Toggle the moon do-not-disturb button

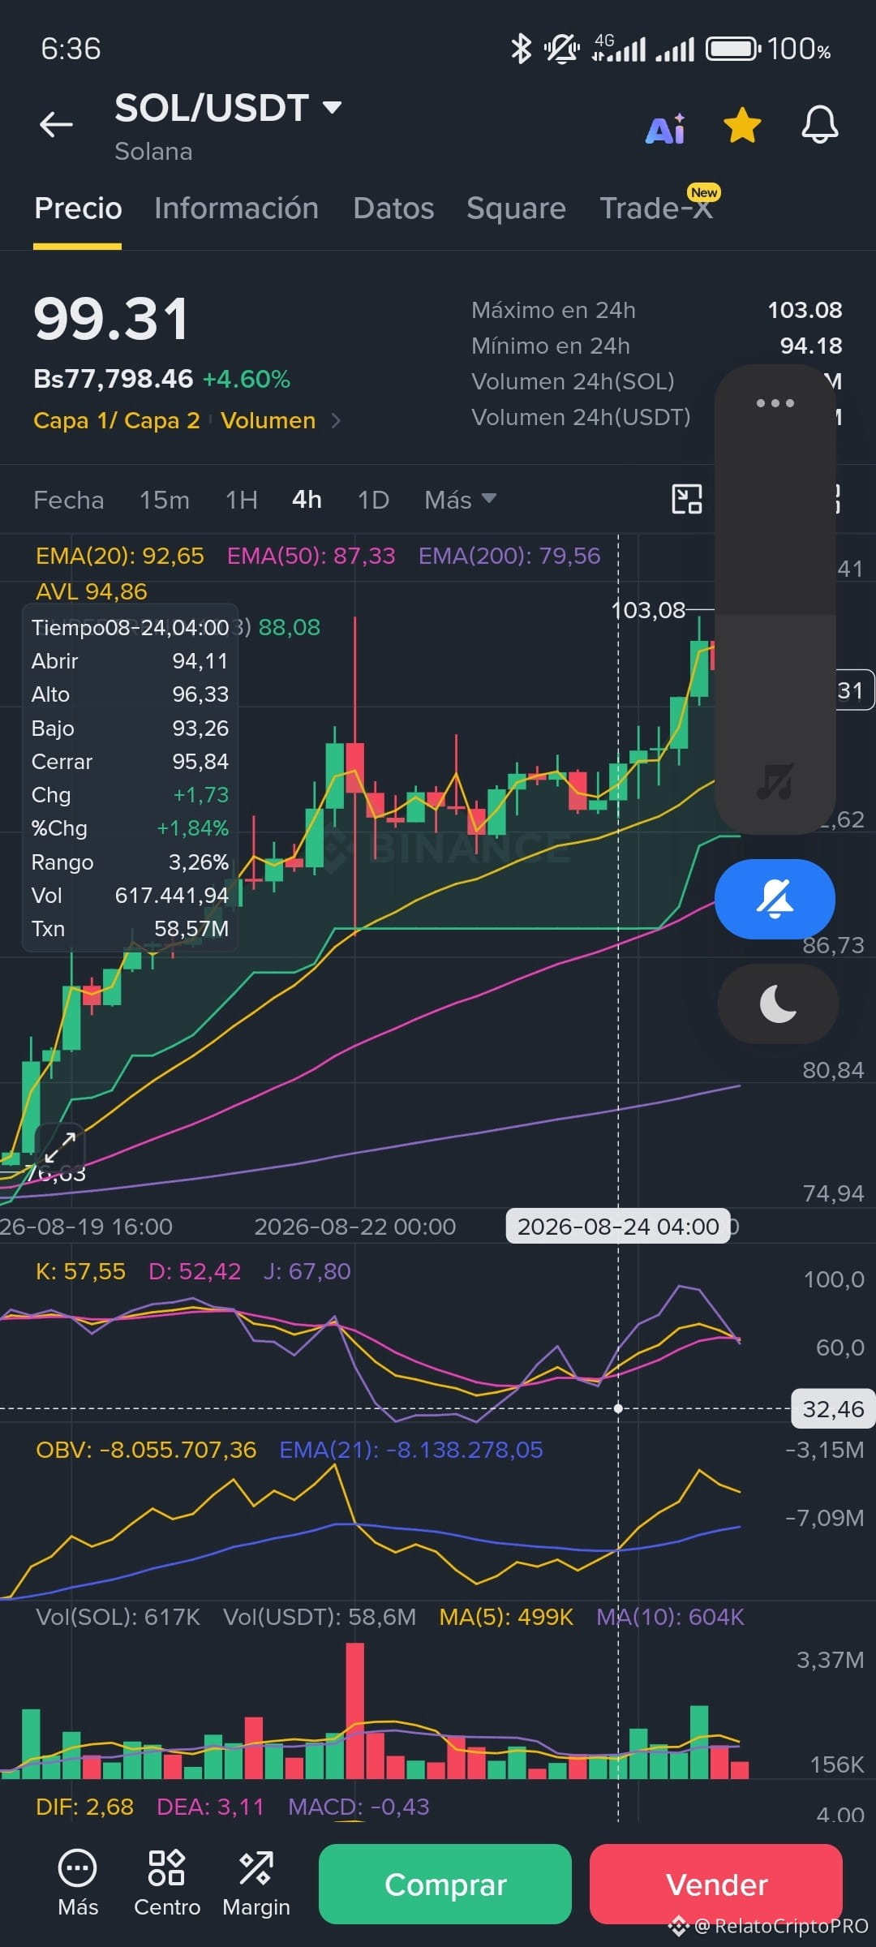[778, 1004]
